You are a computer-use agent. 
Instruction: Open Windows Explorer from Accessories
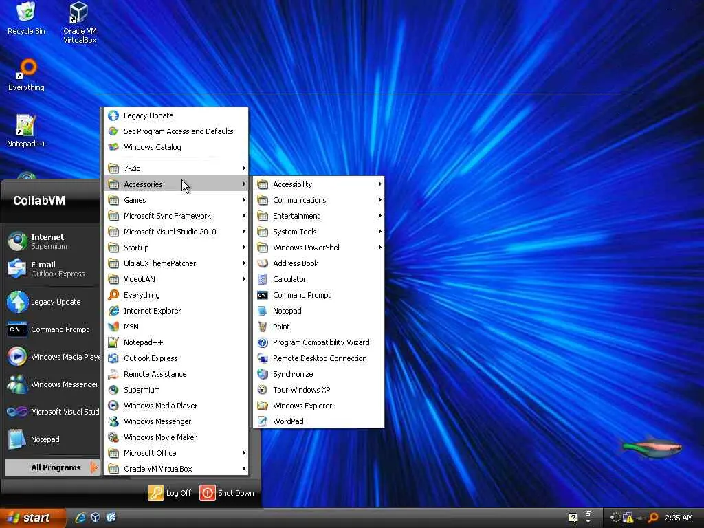(318, 406)
